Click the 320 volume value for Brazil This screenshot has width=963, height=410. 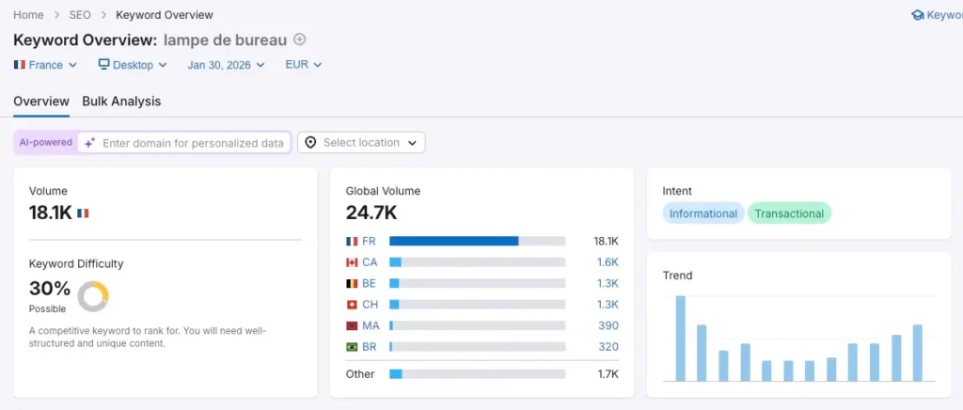click(608, 347)
